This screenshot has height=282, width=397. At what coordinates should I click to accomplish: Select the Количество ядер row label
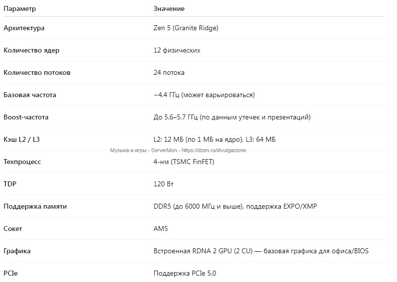(31, 51)
